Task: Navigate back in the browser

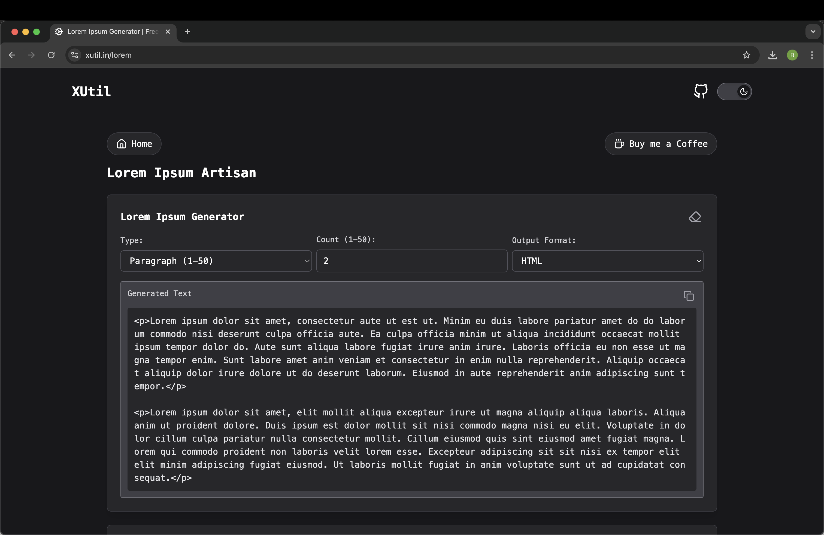Action: pos(12,55)
